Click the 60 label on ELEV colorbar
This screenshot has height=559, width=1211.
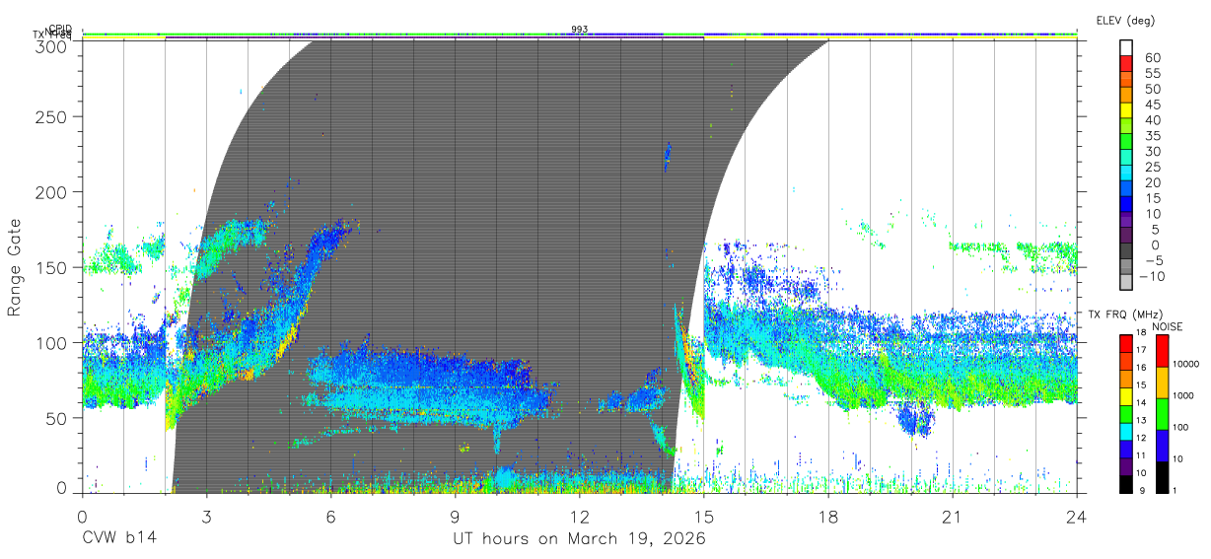[x=1152, y=58]
